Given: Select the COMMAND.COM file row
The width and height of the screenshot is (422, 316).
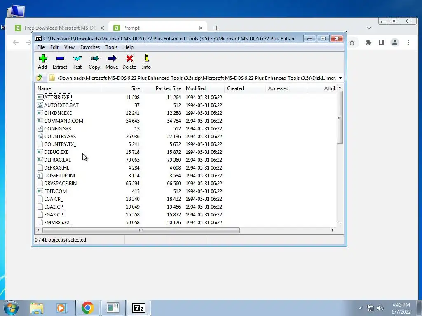Looking at the screenshot, I should pos(186,121).
